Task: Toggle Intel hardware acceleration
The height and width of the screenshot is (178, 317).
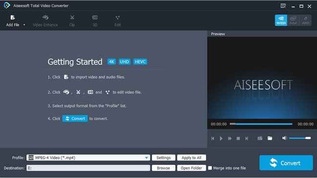Action: [293, 20]
